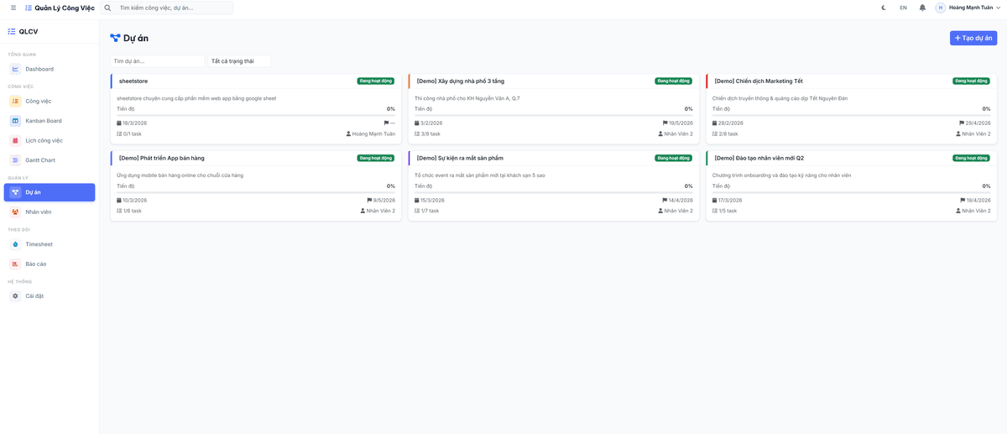Click progress bar of Đào tạo nhân viên
The width and height of the screenshot is (1007, 434).
pos(852,192)
